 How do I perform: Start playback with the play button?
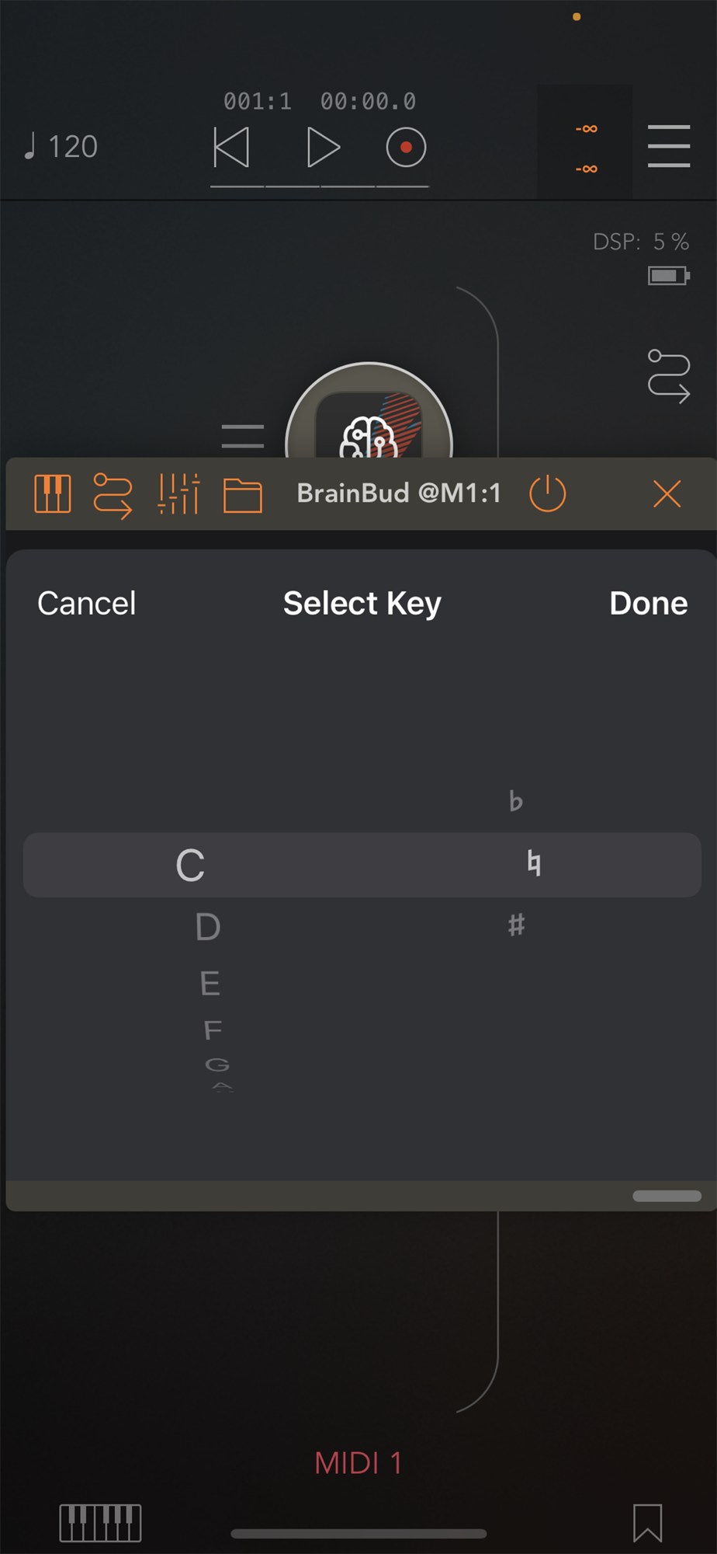pyautogui.click(x=324, y=148)
